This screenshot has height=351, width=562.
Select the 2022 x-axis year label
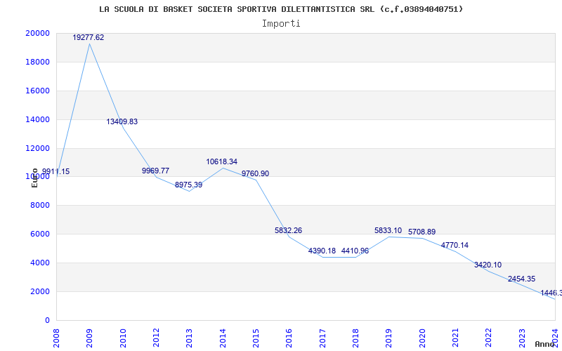click(488, 338)
